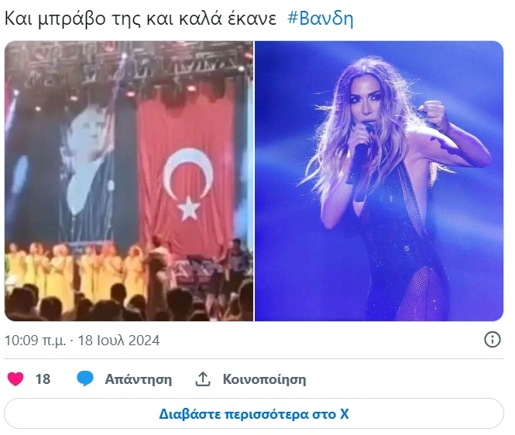515x435 pixels.
Task: Click the 10:09 π.μ. timestamp
Action: coord(35,341)
